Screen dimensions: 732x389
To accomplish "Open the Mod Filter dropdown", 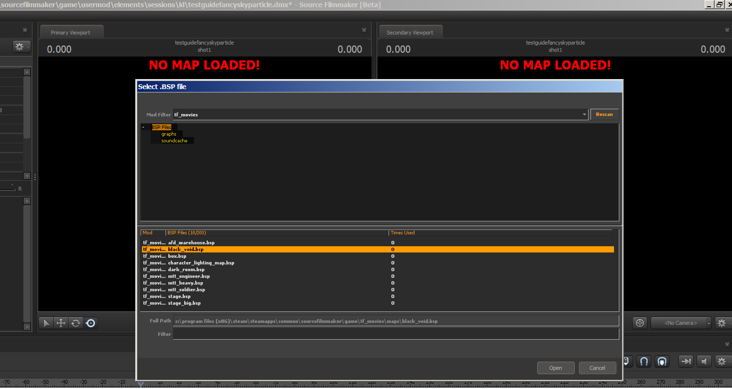I will click(584, 114).
